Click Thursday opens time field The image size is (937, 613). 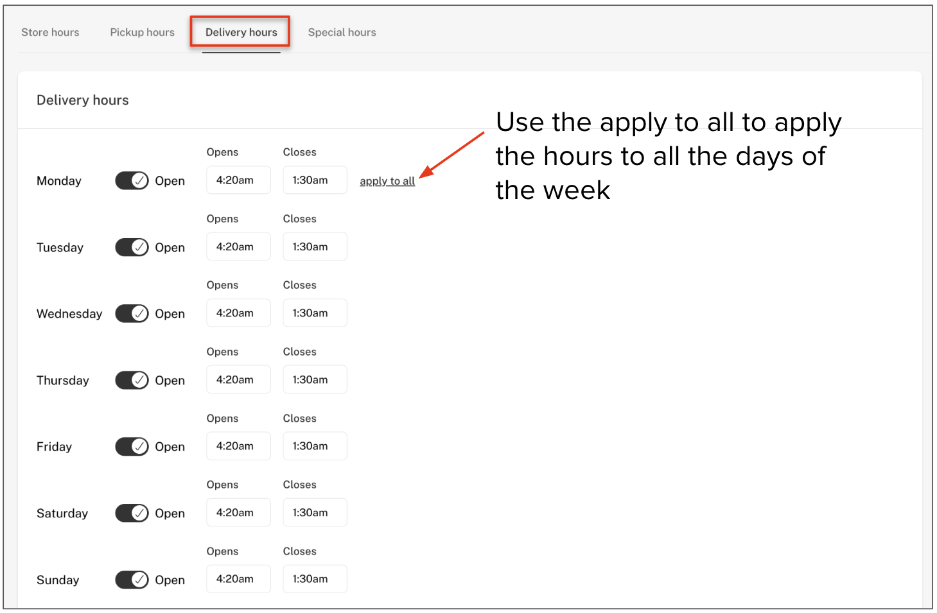pyautogui.click(x=238, y=379)
